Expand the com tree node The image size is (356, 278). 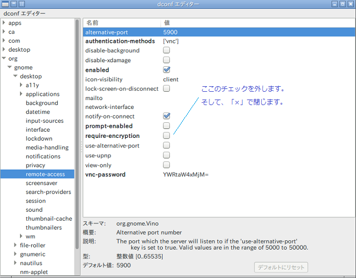coord(4,41)
